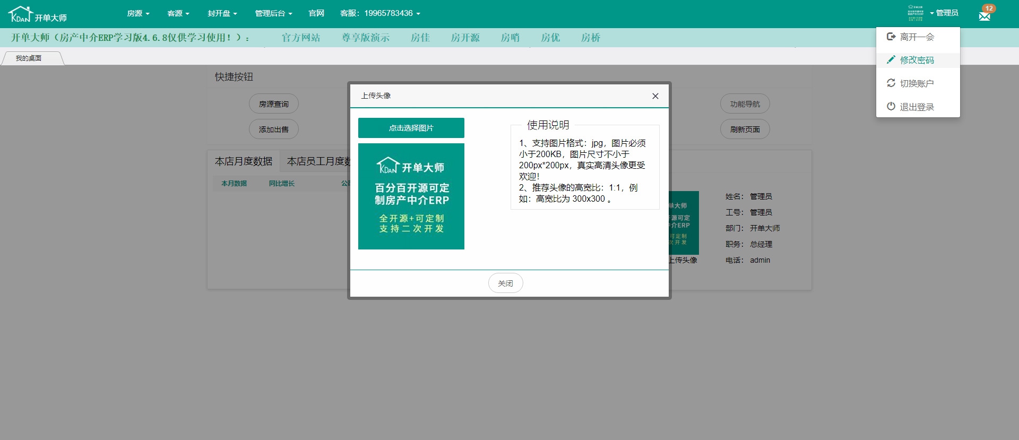
Task: Click the KDAN 开单大师 logo in header
Action: [38, 14]
